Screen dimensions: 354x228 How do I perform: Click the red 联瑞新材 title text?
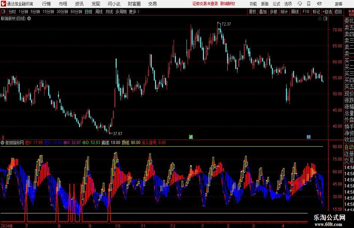[228, 4]
